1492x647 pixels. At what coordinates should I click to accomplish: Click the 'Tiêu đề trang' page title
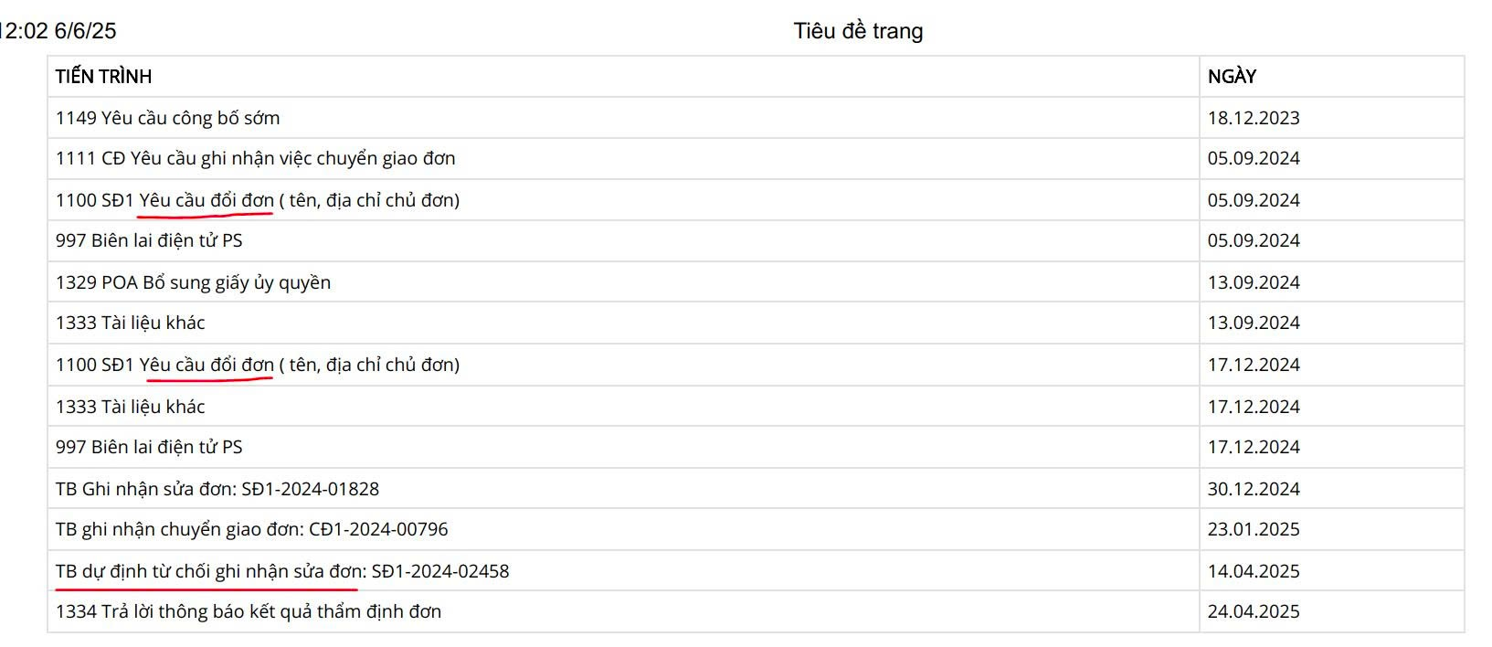(858, 31)
